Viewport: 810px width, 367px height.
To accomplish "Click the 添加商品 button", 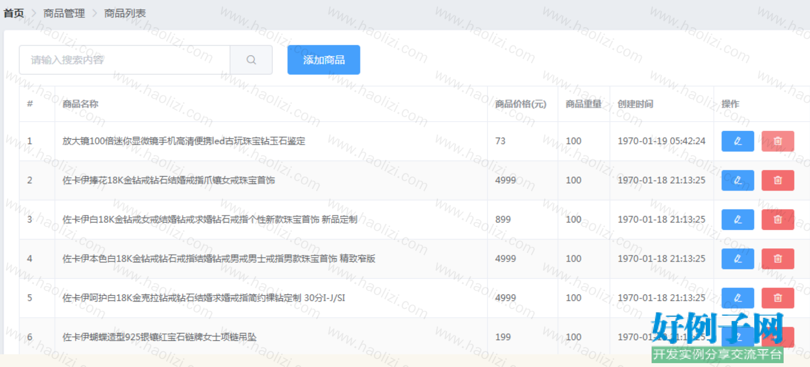I will [x=324, y=60].
